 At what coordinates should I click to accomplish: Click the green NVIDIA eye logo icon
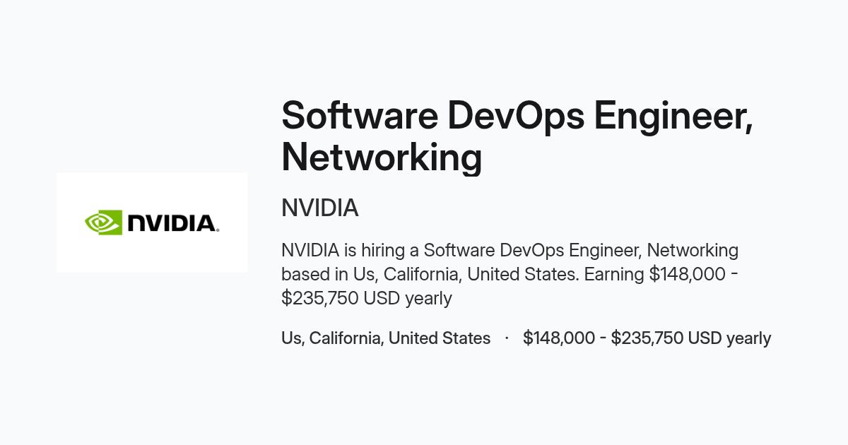(x=103, y=222)
